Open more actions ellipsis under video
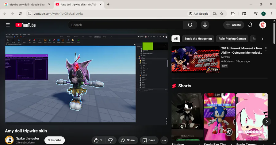Screen dimensions: 276x145 click(x=164, y=140)
